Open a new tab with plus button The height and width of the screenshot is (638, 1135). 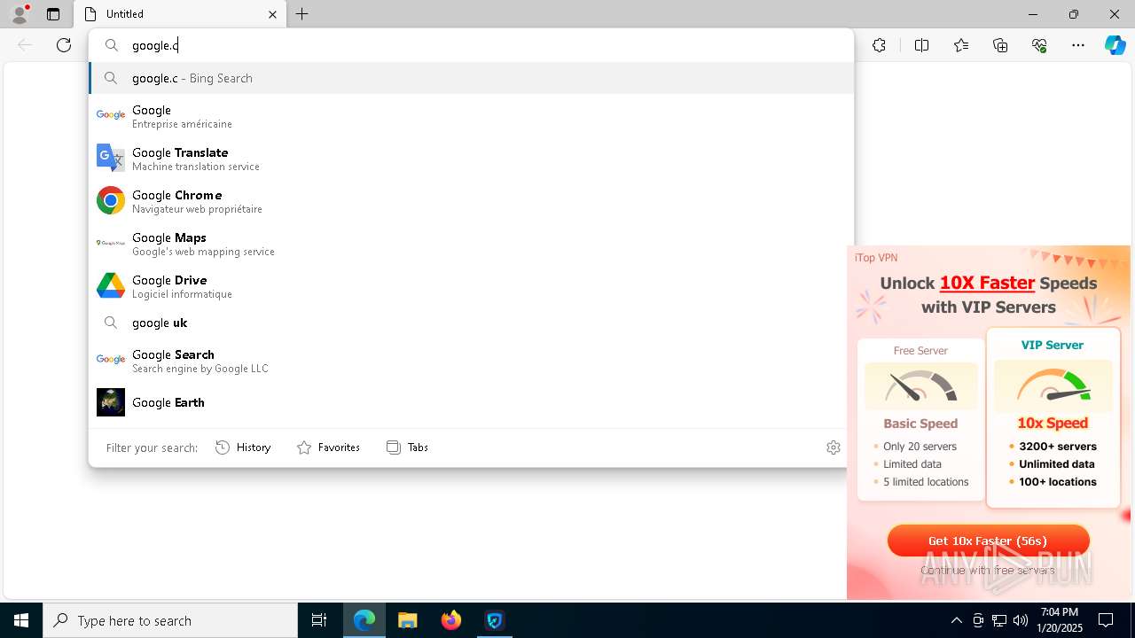click(302, 14)
